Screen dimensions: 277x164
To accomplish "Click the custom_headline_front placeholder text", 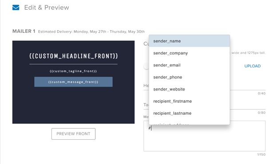I will pyautogui.click(x=74, y=56).
